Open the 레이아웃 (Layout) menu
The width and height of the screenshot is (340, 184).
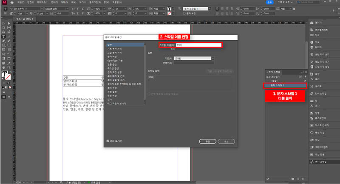[42, 3]
